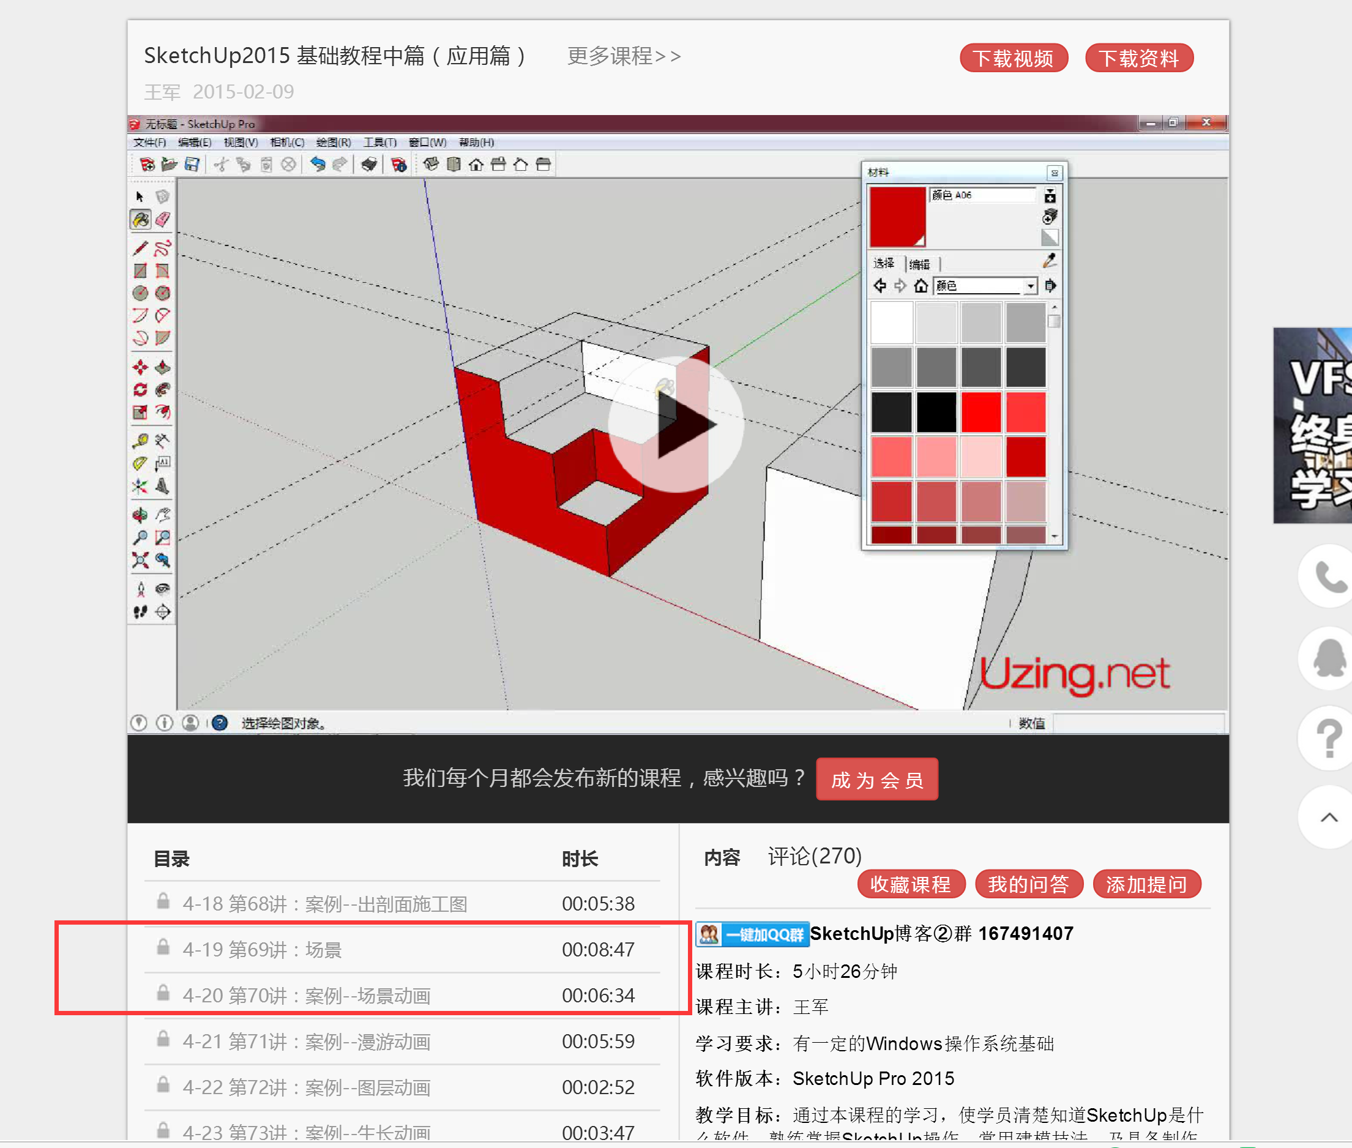
Task: Pick the bright red swatch next to black
Action: (x=981, y=412)
